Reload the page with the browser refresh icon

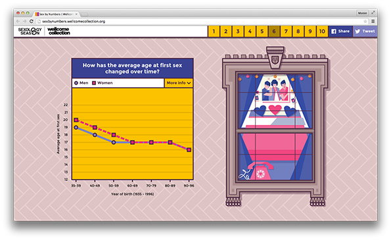(x=32, y=22)
